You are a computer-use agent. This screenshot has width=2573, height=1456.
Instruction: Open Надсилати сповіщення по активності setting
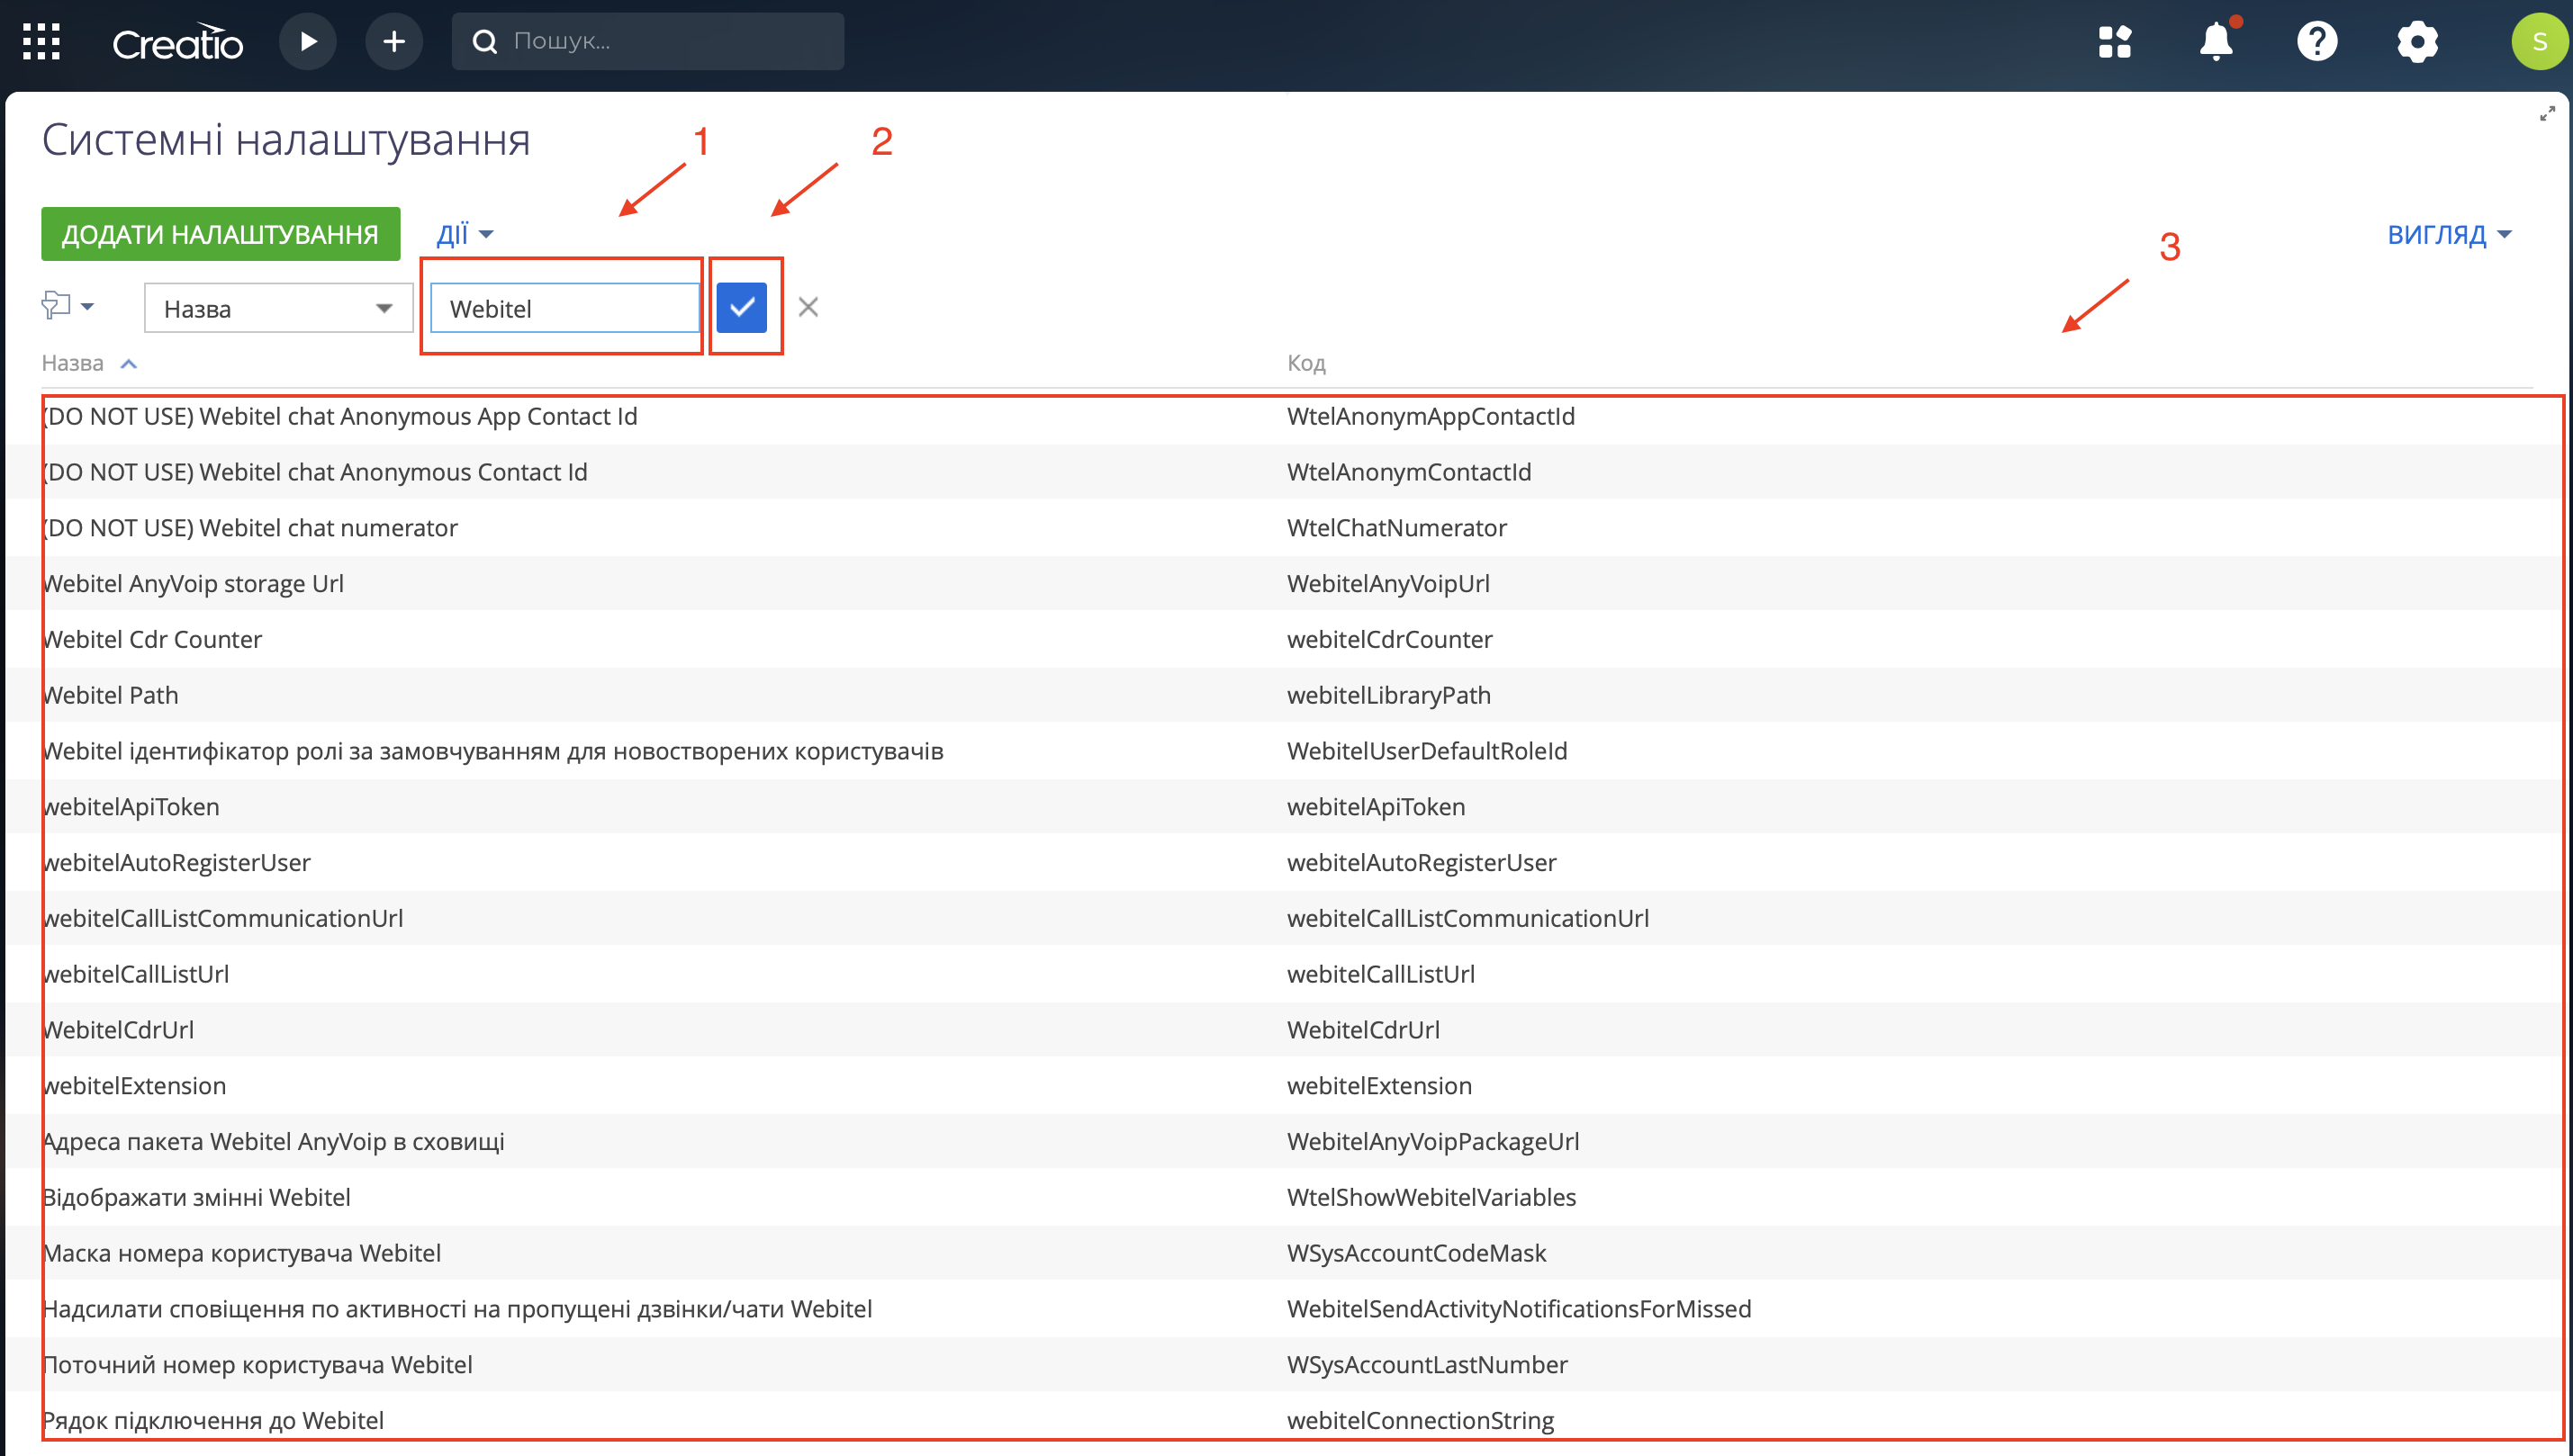coord(458,1310)
